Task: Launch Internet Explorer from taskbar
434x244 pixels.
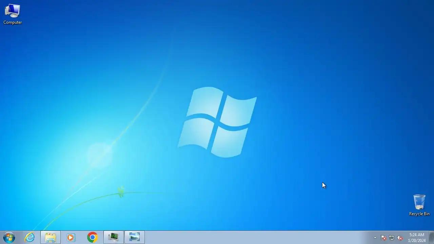Action: coord(30,237)
